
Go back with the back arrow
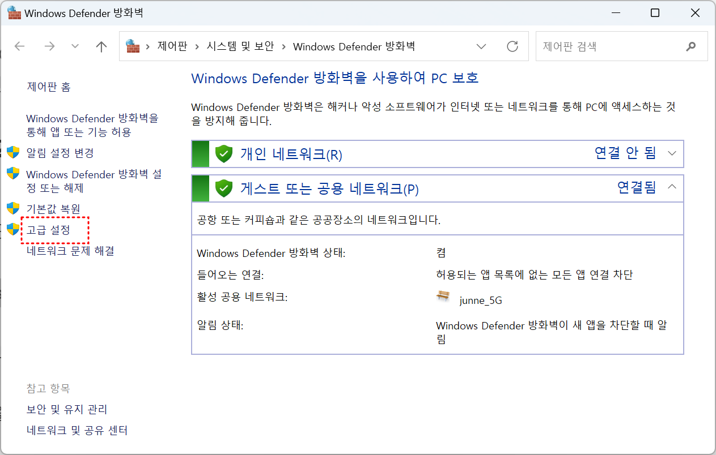(19, 46)
